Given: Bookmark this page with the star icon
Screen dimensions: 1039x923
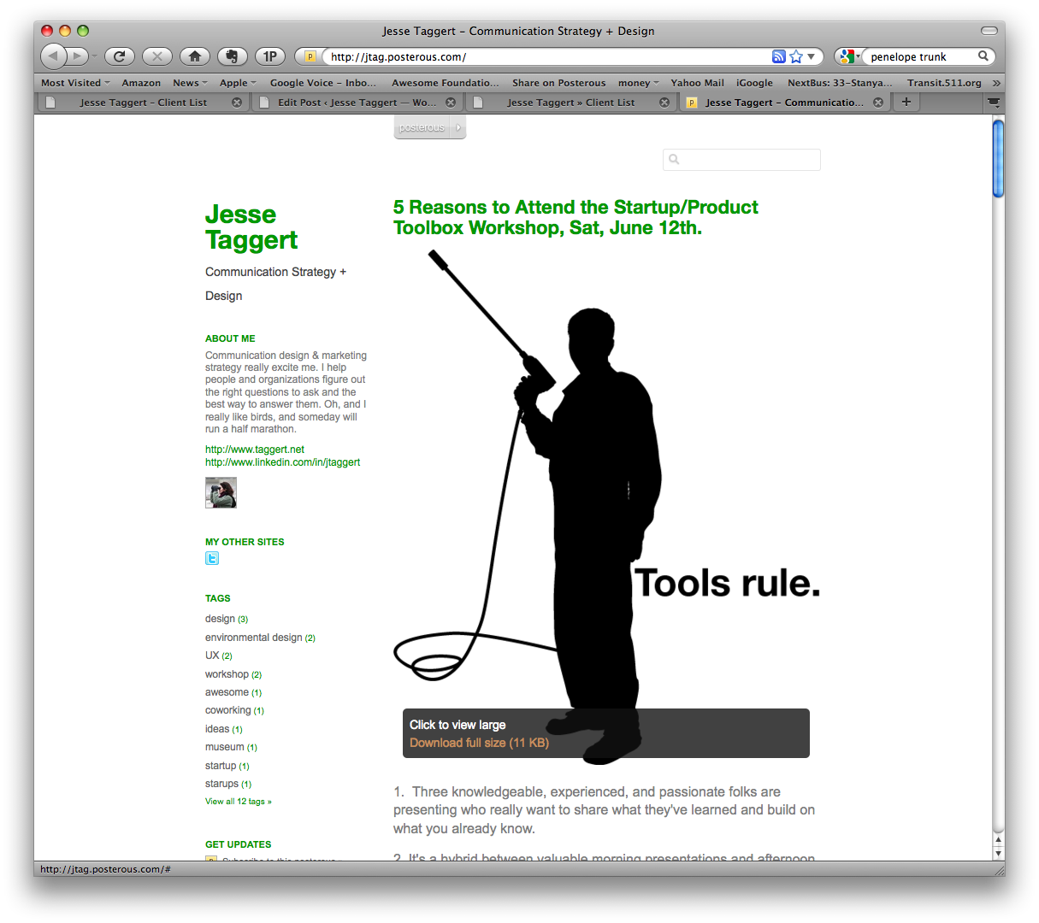Looking at the screenshot, I should point(796,56).
